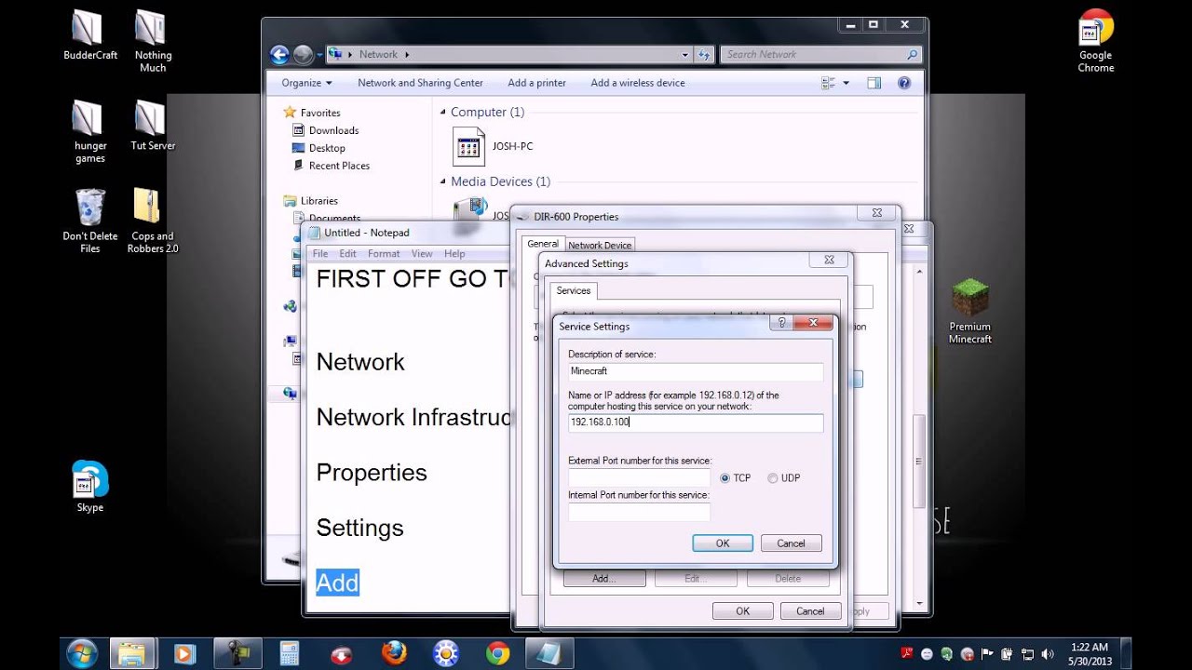
Task: Select Libraries in navigation pane
Action: [318, 201]
